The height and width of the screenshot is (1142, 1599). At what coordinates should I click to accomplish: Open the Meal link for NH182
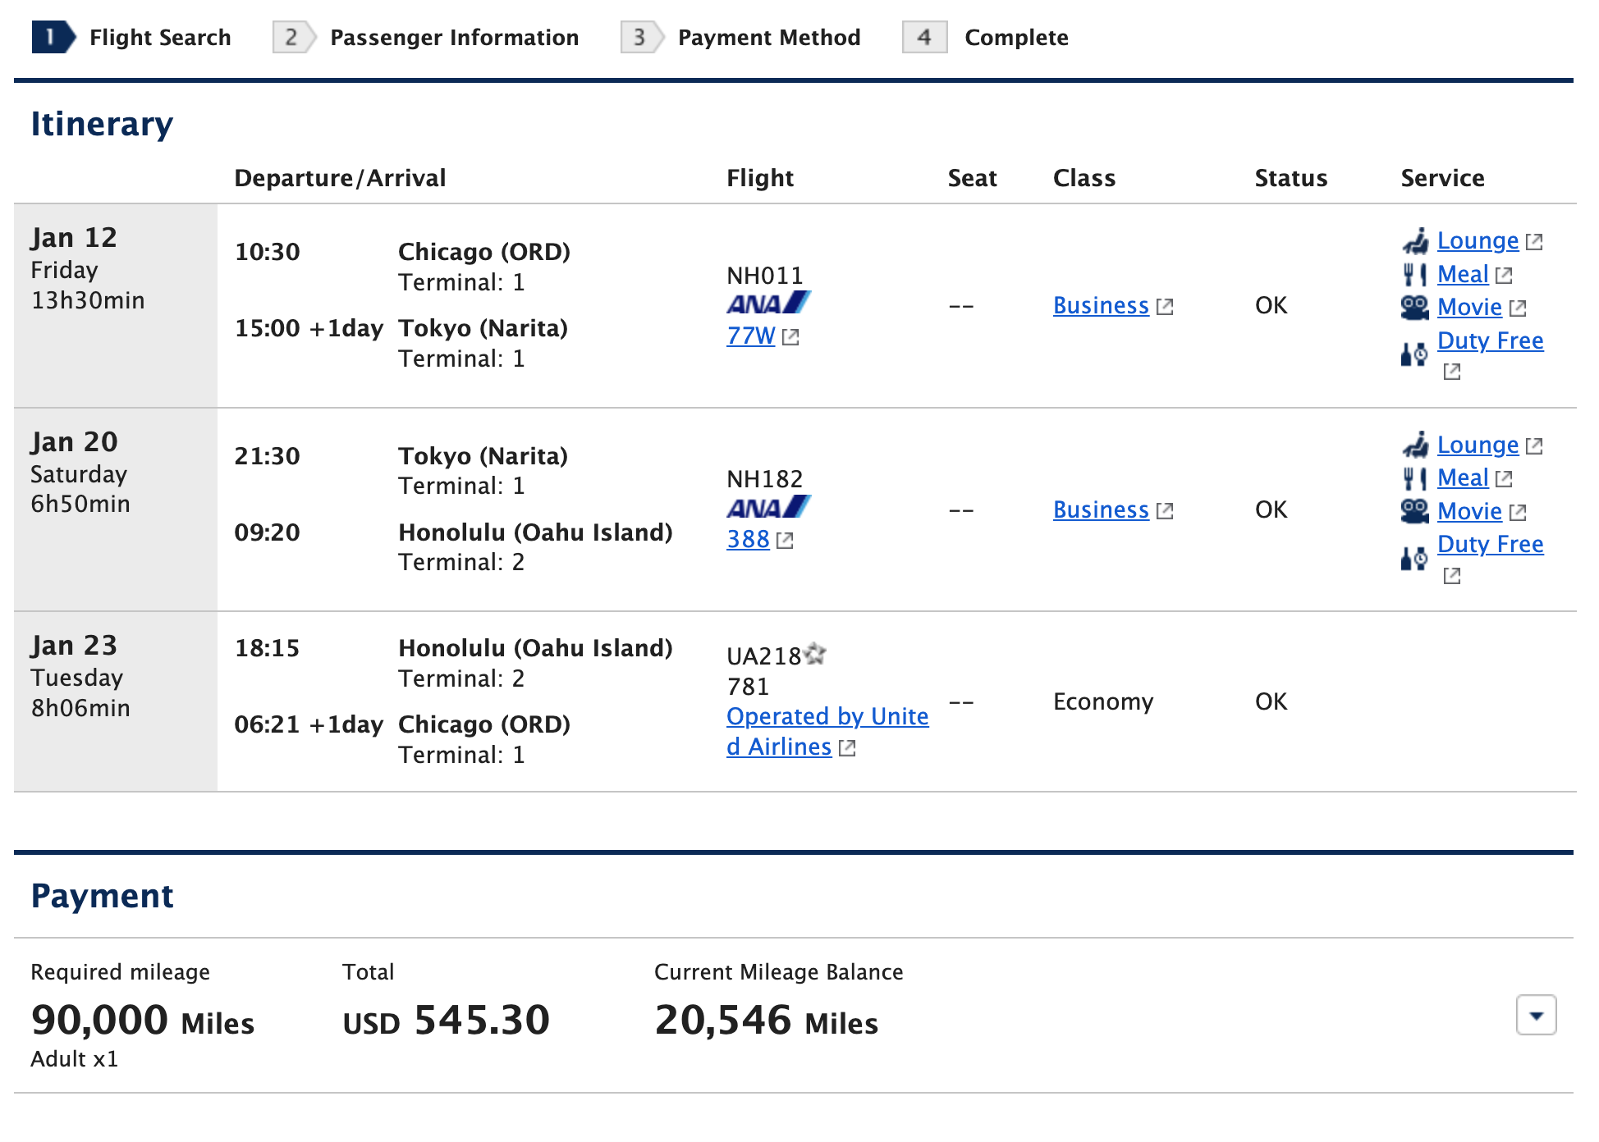[1463, 477]
